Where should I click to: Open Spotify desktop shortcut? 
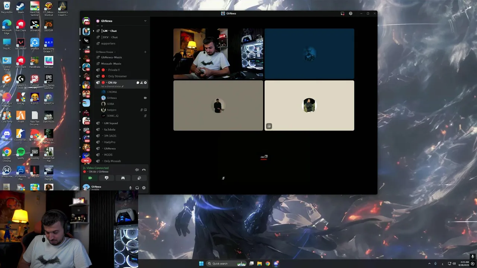pyautogui.click(x=20, y=153)
